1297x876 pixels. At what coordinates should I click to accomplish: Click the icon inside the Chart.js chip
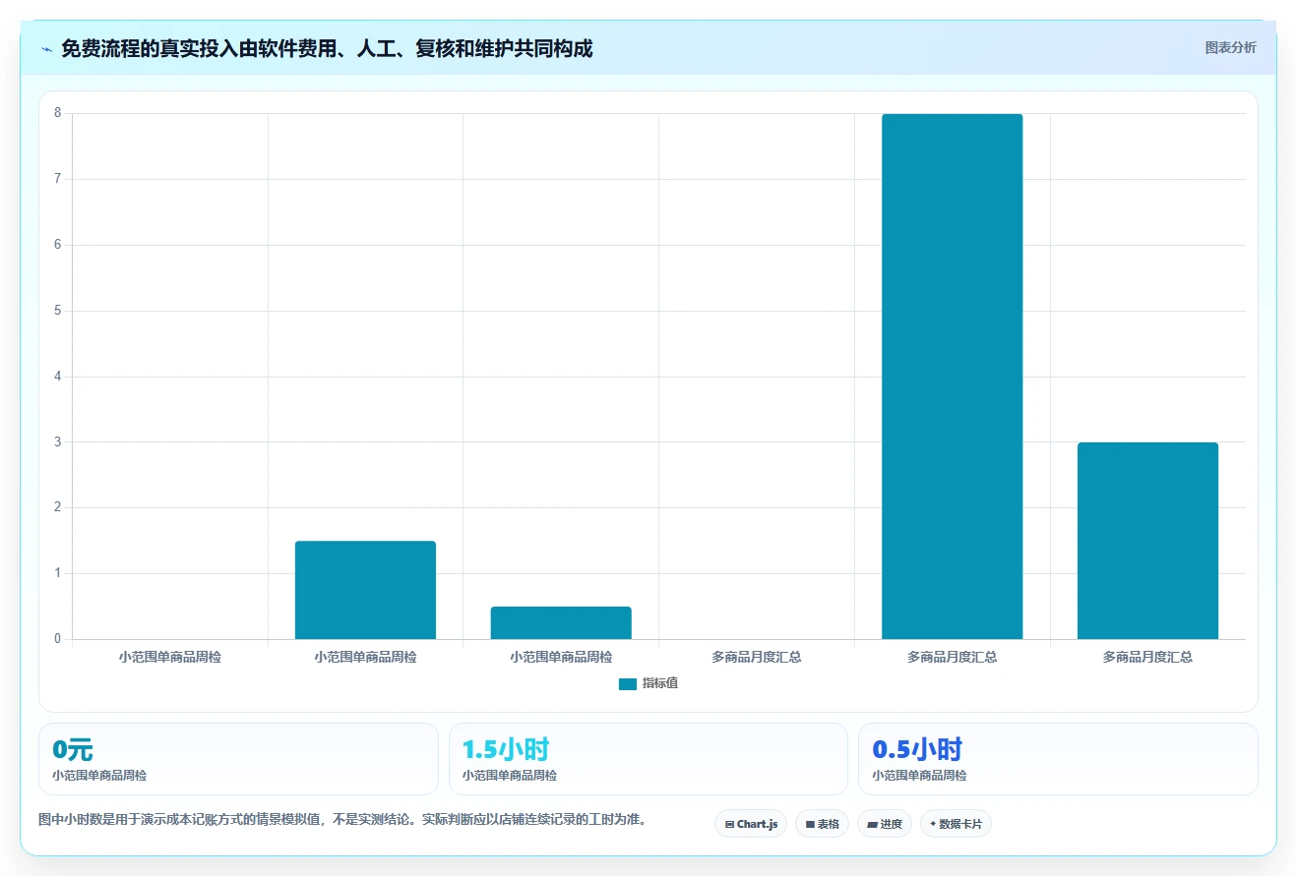click(729, 825)
